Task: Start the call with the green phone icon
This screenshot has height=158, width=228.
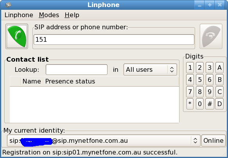Action: point(17,36)
